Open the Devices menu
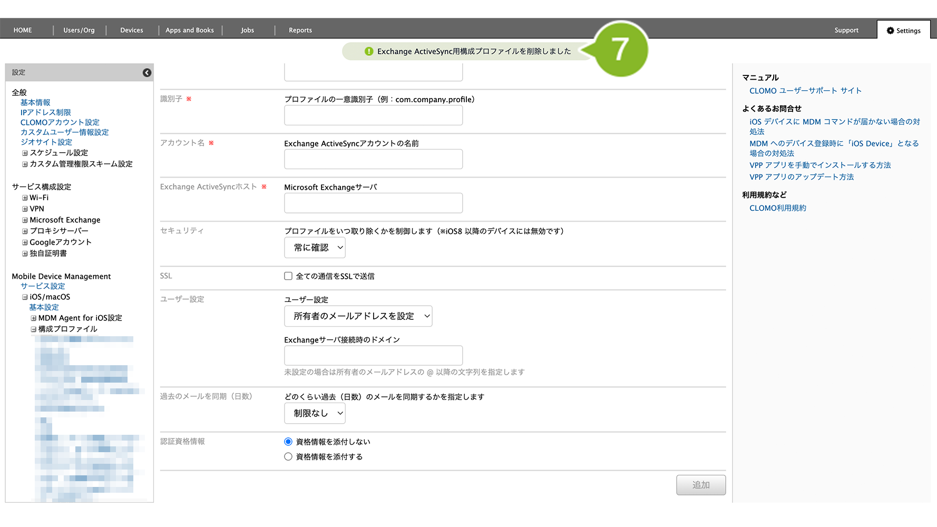 [131, 30]
